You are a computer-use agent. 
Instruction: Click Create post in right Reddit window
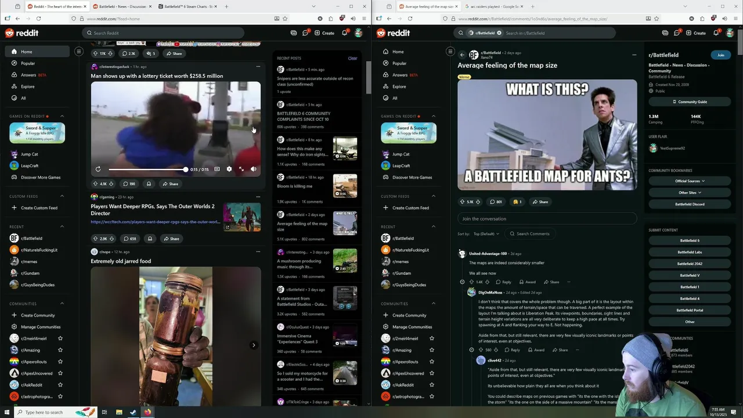696,33
